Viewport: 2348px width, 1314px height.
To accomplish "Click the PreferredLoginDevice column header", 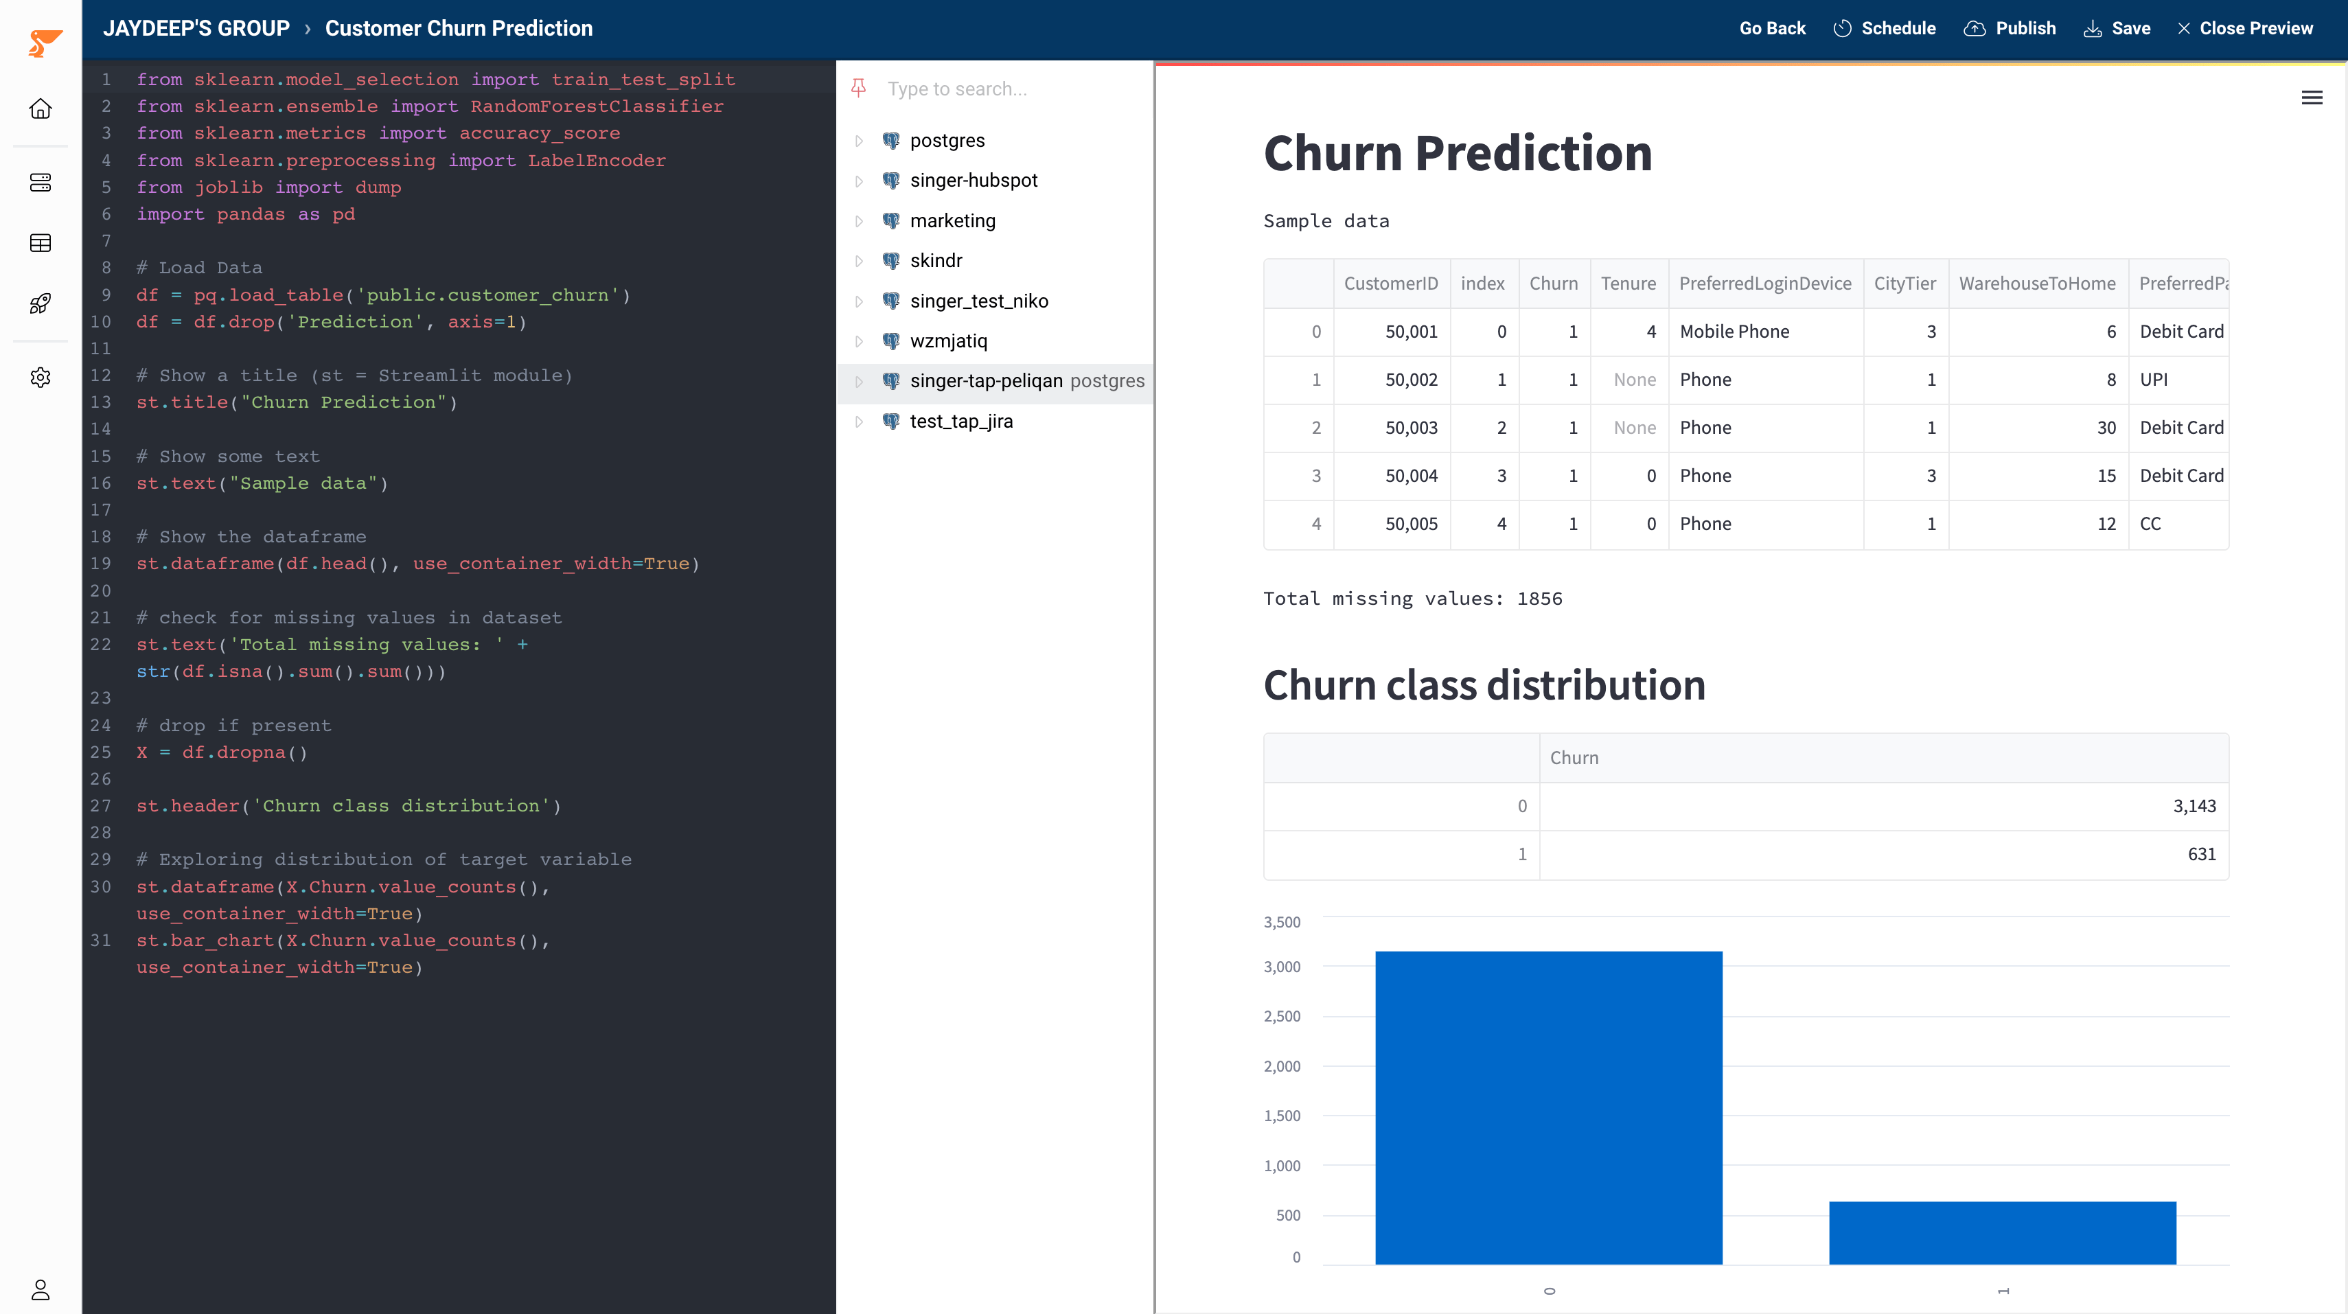I will point(1766,284).
